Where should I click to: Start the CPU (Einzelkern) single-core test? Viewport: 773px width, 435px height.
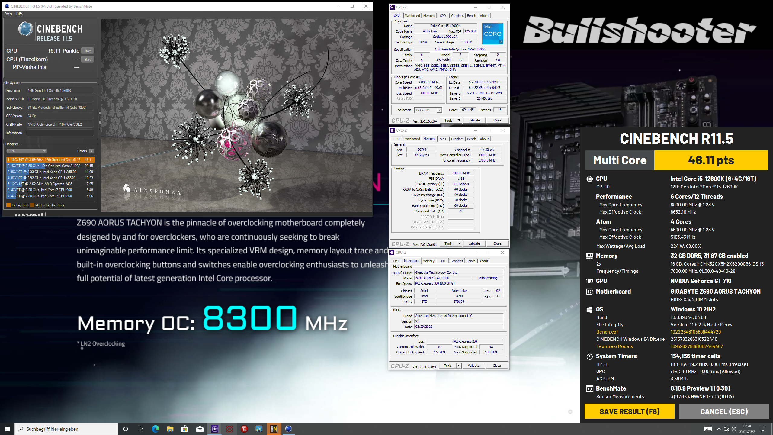[87, 60]
